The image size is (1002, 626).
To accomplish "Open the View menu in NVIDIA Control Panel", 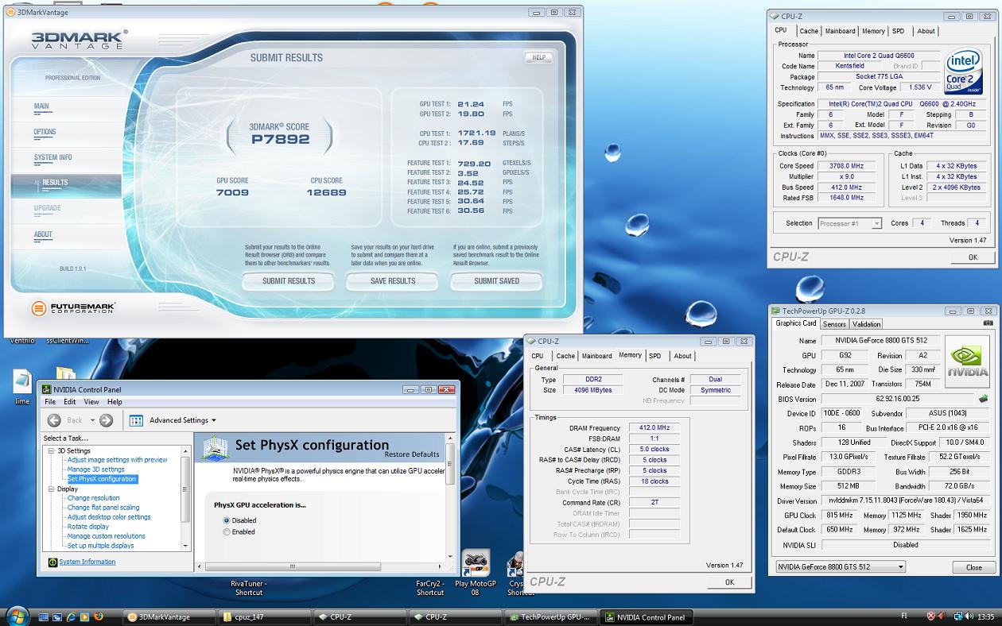I will tap(91, 402).
